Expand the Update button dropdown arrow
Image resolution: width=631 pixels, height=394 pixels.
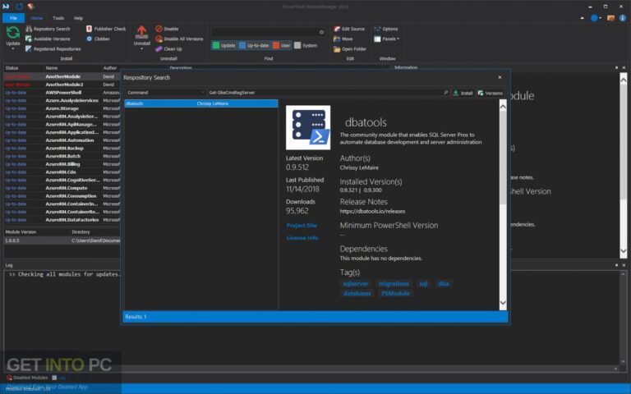coord(13,49)
